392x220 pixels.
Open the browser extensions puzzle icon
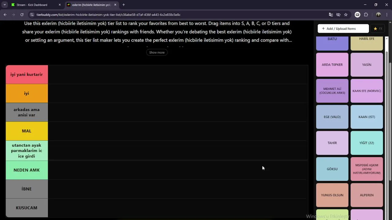coord(366,15)
